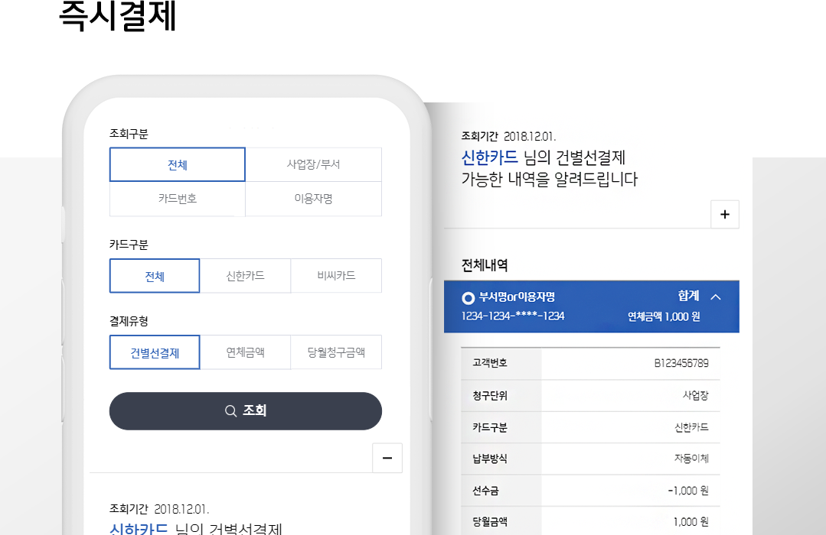The height and width of the screenshot is (535, 826).
Task: Select 연체금액 payment type
Action: tap(245, 352)
